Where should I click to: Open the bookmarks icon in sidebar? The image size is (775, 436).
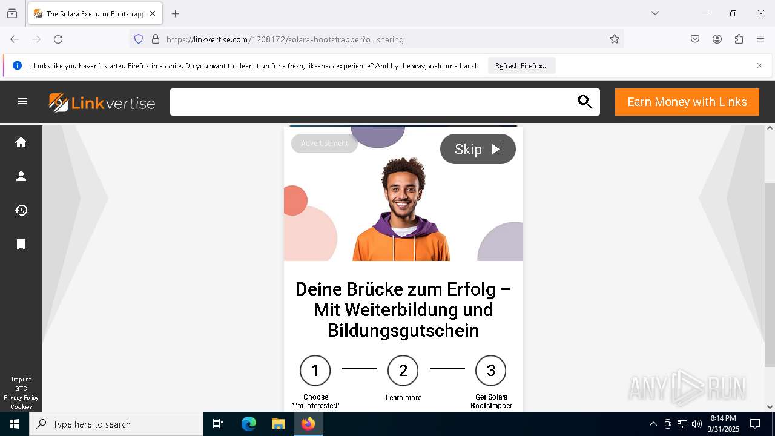coord(21,244)
